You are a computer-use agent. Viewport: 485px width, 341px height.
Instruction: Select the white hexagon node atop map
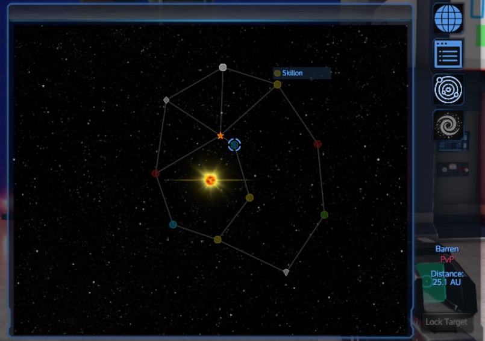coord(223,67)
